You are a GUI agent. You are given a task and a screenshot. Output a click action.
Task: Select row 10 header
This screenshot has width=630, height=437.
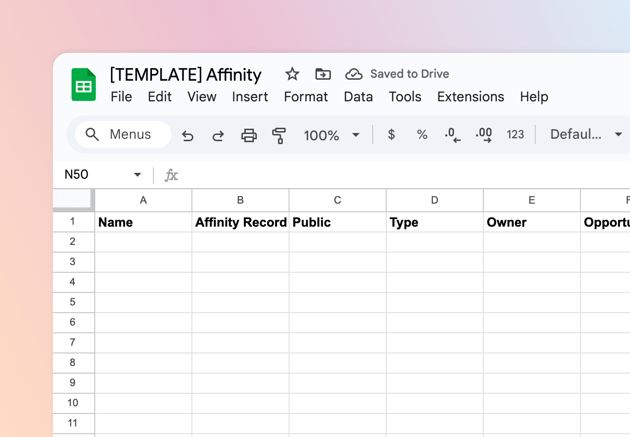click(73, 403)
